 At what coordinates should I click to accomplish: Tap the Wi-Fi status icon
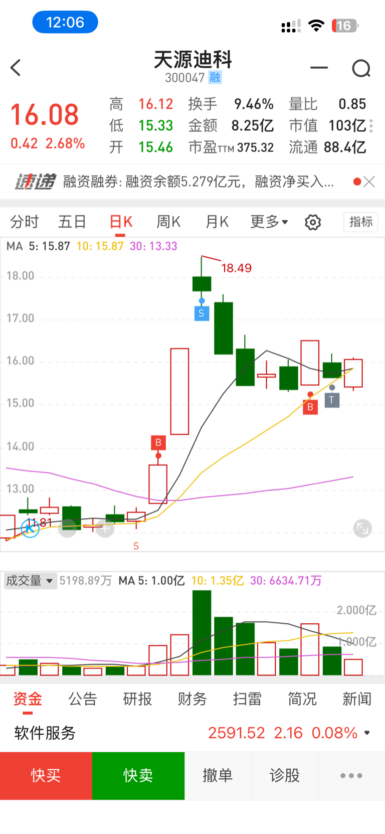(x=316, y=25)
